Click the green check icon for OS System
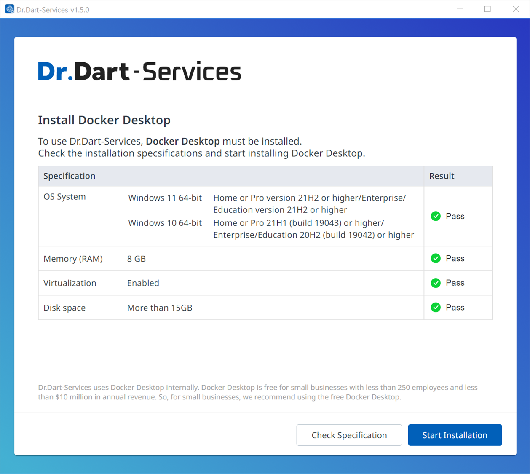The image size is (530, 474). click(x=436, y=216)
